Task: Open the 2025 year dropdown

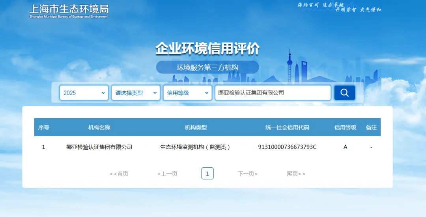Action: click(x=84, y=93)
